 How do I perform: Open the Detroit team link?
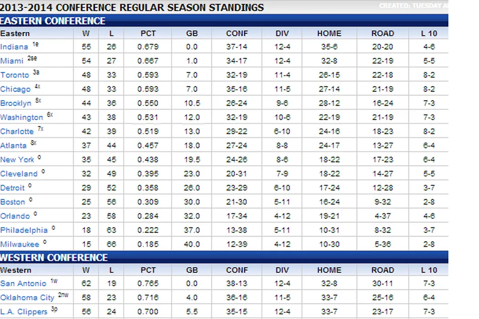[13, 188]
